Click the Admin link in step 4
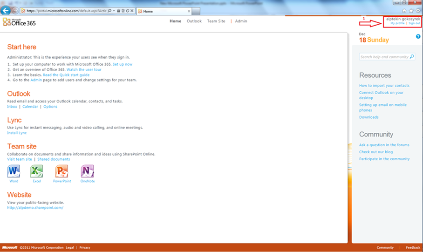 tap(36, 80)
